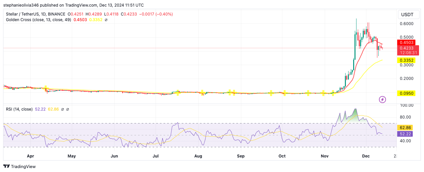Viewport: 424px width, 172px height.
Task: Click the high value H0.4289
Action: pyautogui.click(x=94, y=14)
